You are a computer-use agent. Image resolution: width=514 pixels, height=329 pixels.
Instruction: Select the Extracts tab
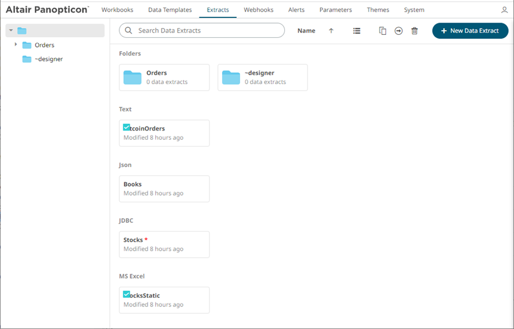coord(217,10)
